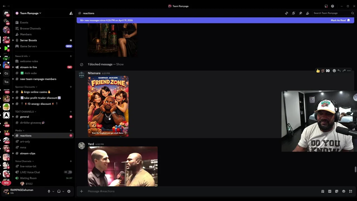Open pinned messages pin icon
Image resolution: width=357 pixels, height=201 pixels.
300,13
